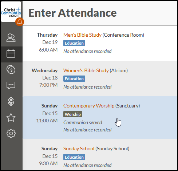Click Education tag on Men's Bible Study

(74, 43)
